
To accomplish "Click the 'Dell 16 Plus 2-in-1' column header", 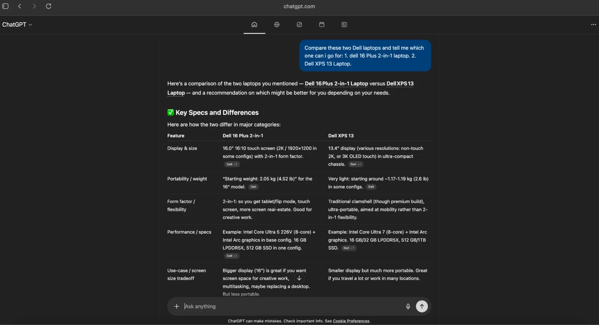I will 243,136.
